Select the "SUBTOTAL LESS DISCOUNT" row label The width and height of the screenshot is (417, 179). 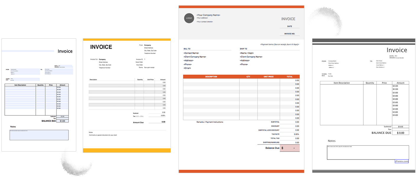pyautogui.click(x=269, y=130)
